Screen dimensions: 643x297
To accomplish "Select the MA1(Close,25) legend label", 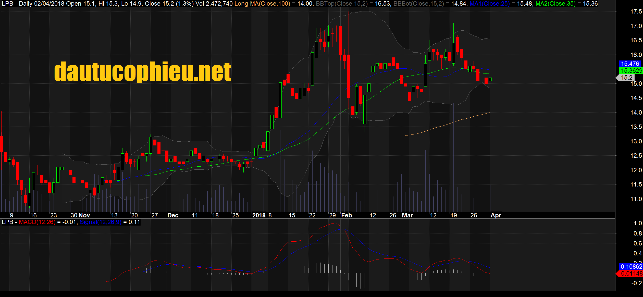I will coord(490,4).
